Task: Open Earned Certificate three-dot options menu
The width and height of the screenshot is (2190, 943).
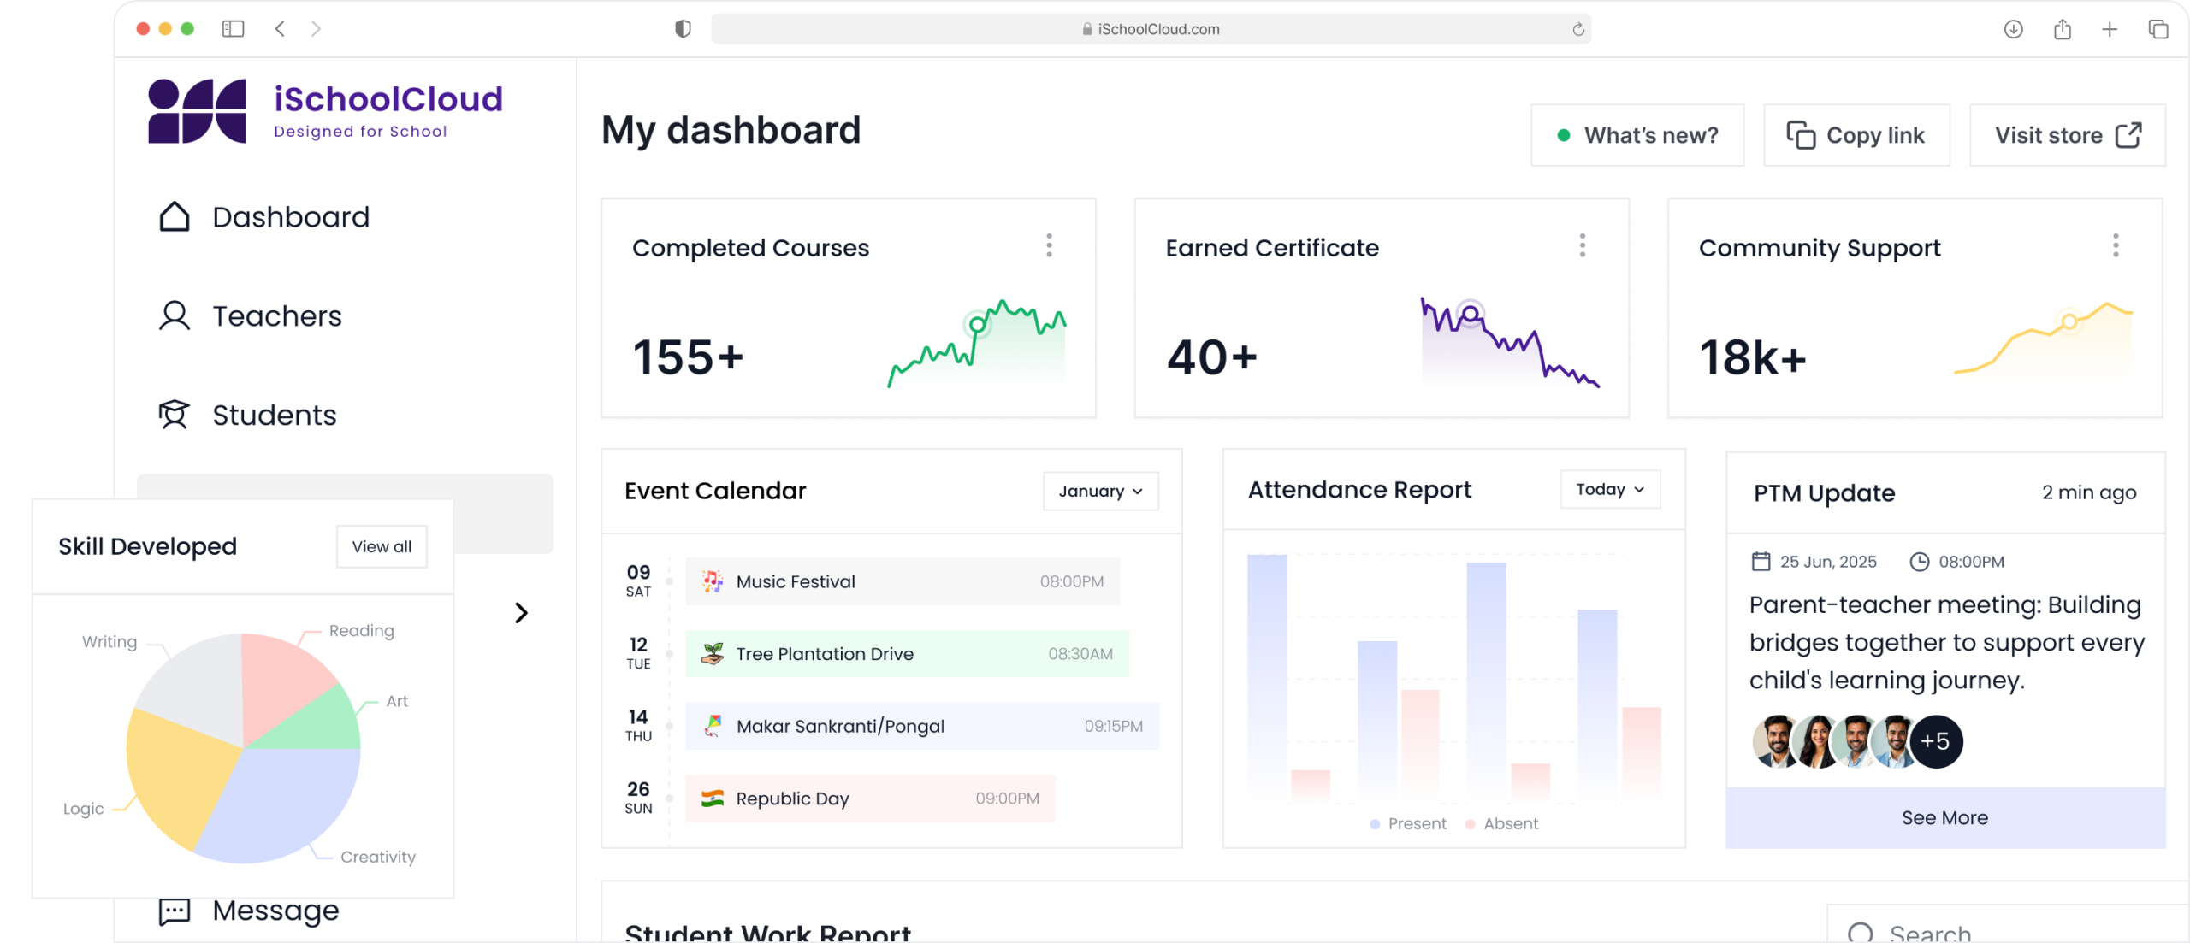Action: tap(1582, 245)
